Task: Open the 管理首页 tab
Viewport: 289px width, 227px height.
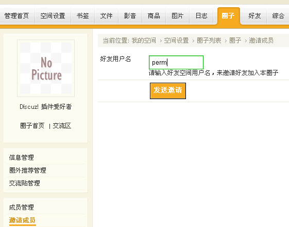Action: point(17,16)
